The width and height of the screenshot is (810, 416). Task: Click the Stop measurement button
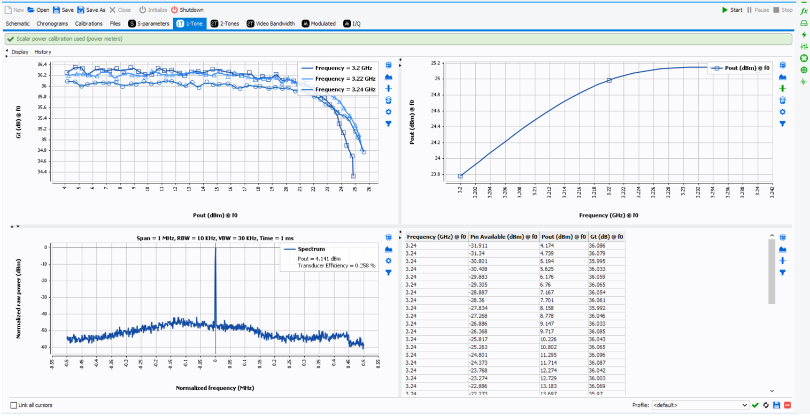[x=783, y=10]
